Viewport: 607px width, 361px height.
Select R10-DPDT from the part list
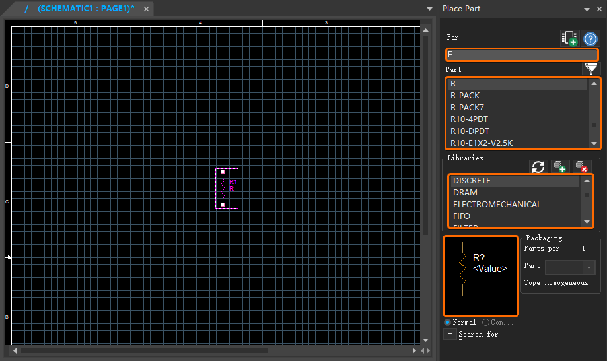[x=469, y=131]
